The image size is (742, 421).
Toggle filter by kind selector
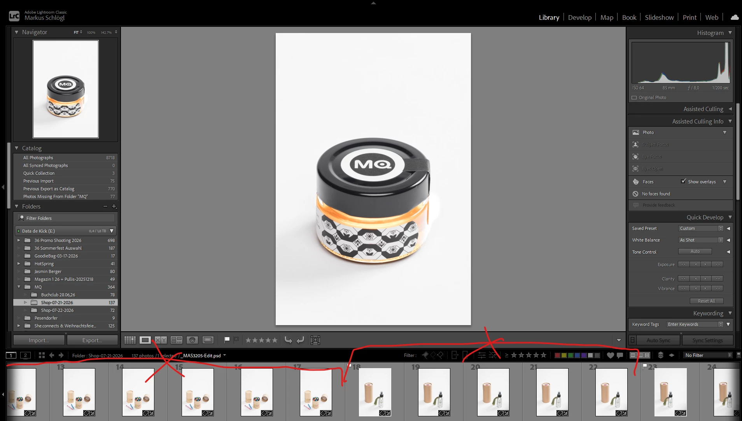[640, 355]
